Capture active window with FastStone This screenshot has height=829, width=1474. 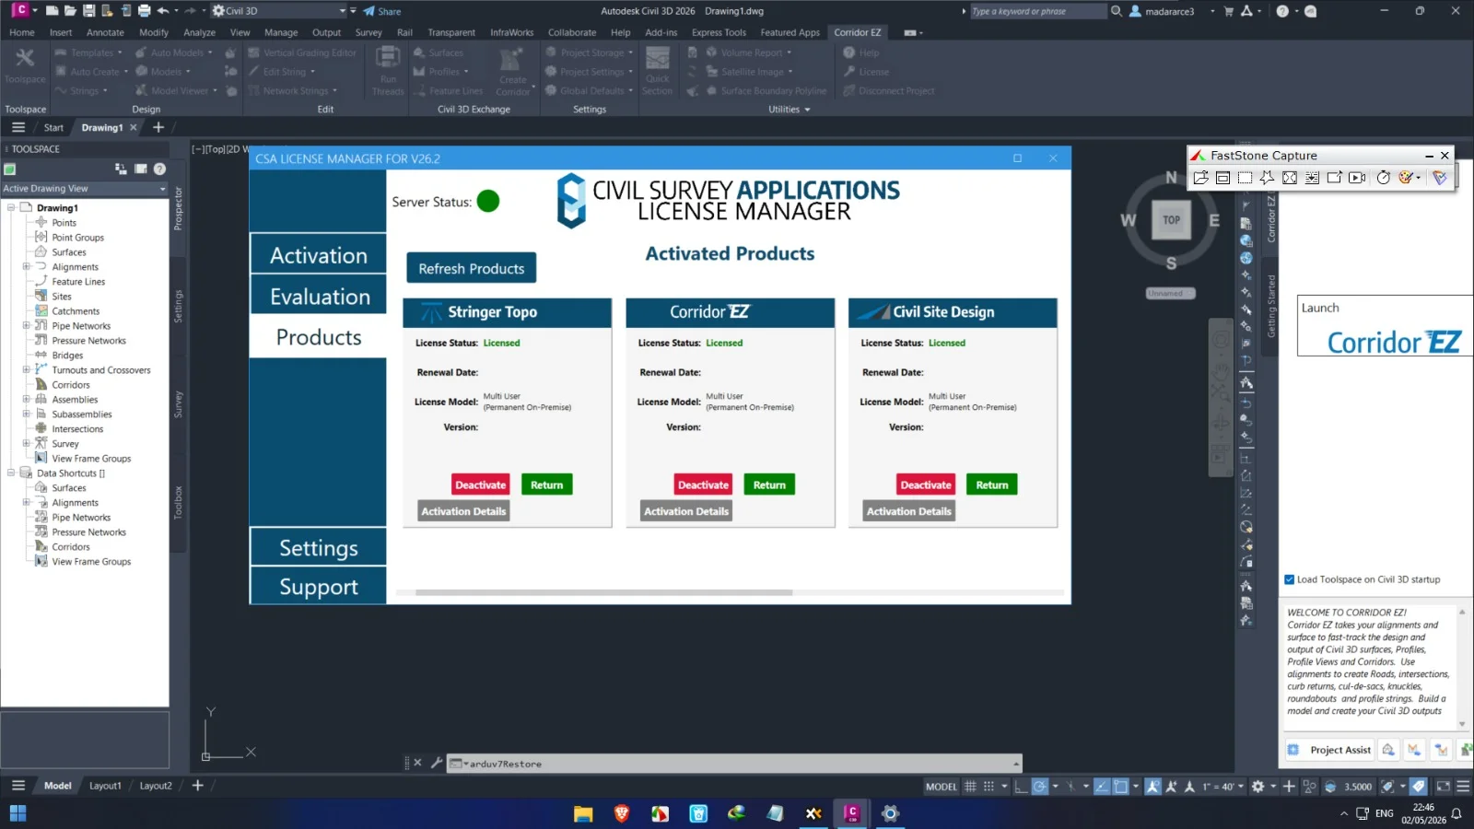point(1222,178)
